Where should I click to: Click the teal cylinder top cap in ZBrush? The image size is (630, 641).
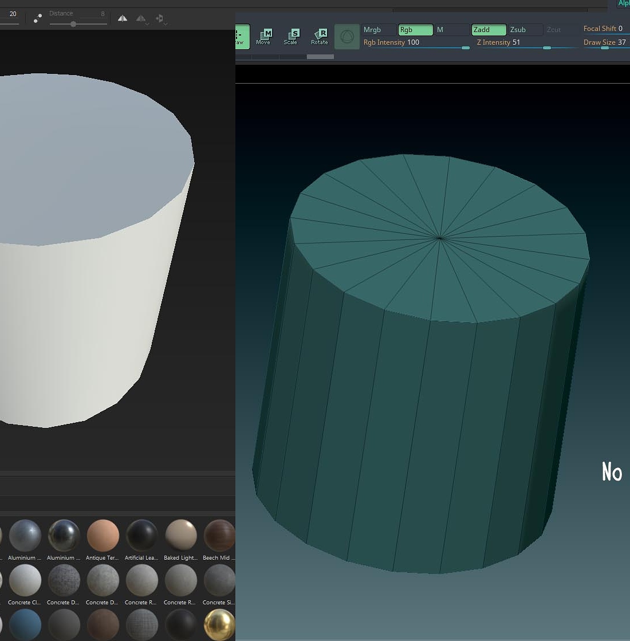pyautogui.click(x=440, y=238)
